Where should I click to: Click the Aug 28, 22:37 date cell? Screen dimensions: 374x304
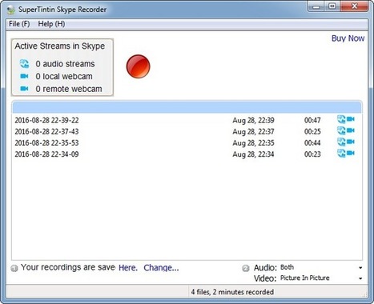[x=253, y=131]
